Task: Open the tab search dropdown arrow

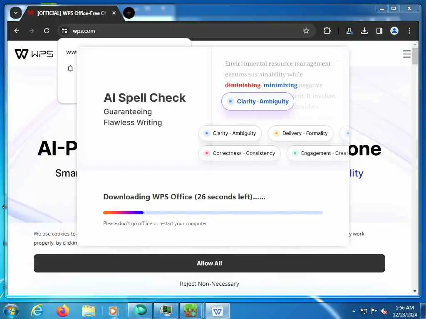Action: pyautogui.click(x=16, y=13)
